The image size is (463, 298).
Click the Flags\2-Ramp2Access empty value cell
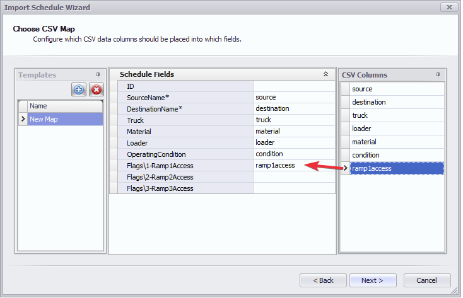click(x=293, y=177)
